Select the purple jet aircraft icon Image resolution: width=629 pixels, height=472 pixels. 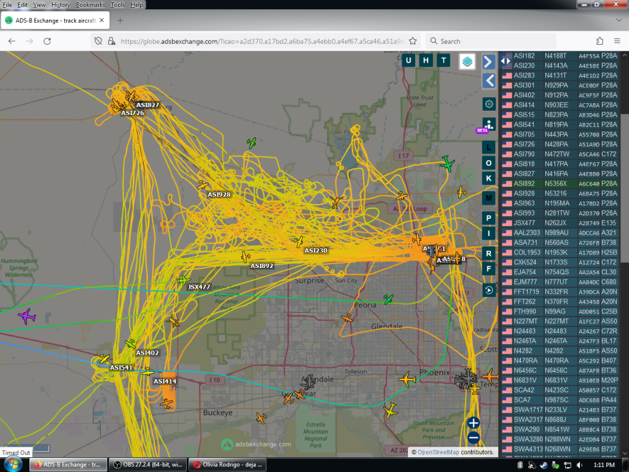click(x=27, y=317)
